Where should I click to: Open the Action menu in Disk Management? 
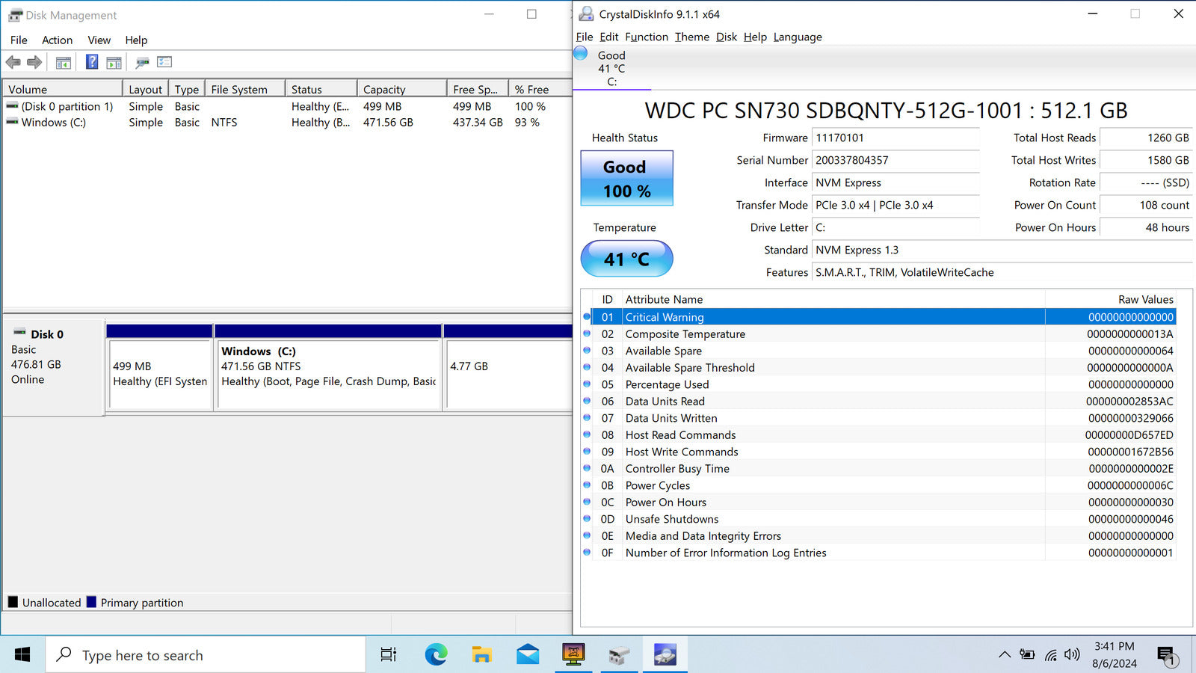click(58, 40)
